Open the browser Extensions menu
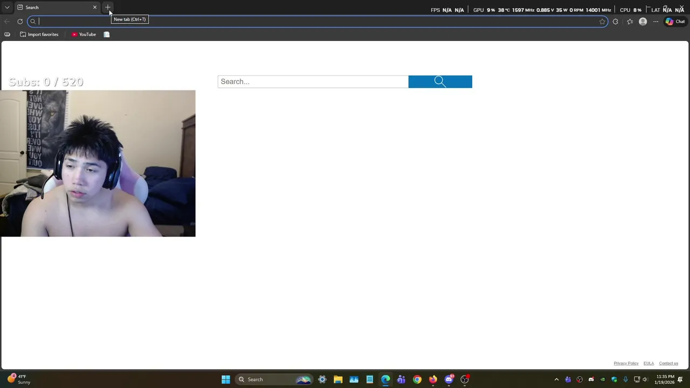Viewport: 690px width, 388px height. coord(616,22)
